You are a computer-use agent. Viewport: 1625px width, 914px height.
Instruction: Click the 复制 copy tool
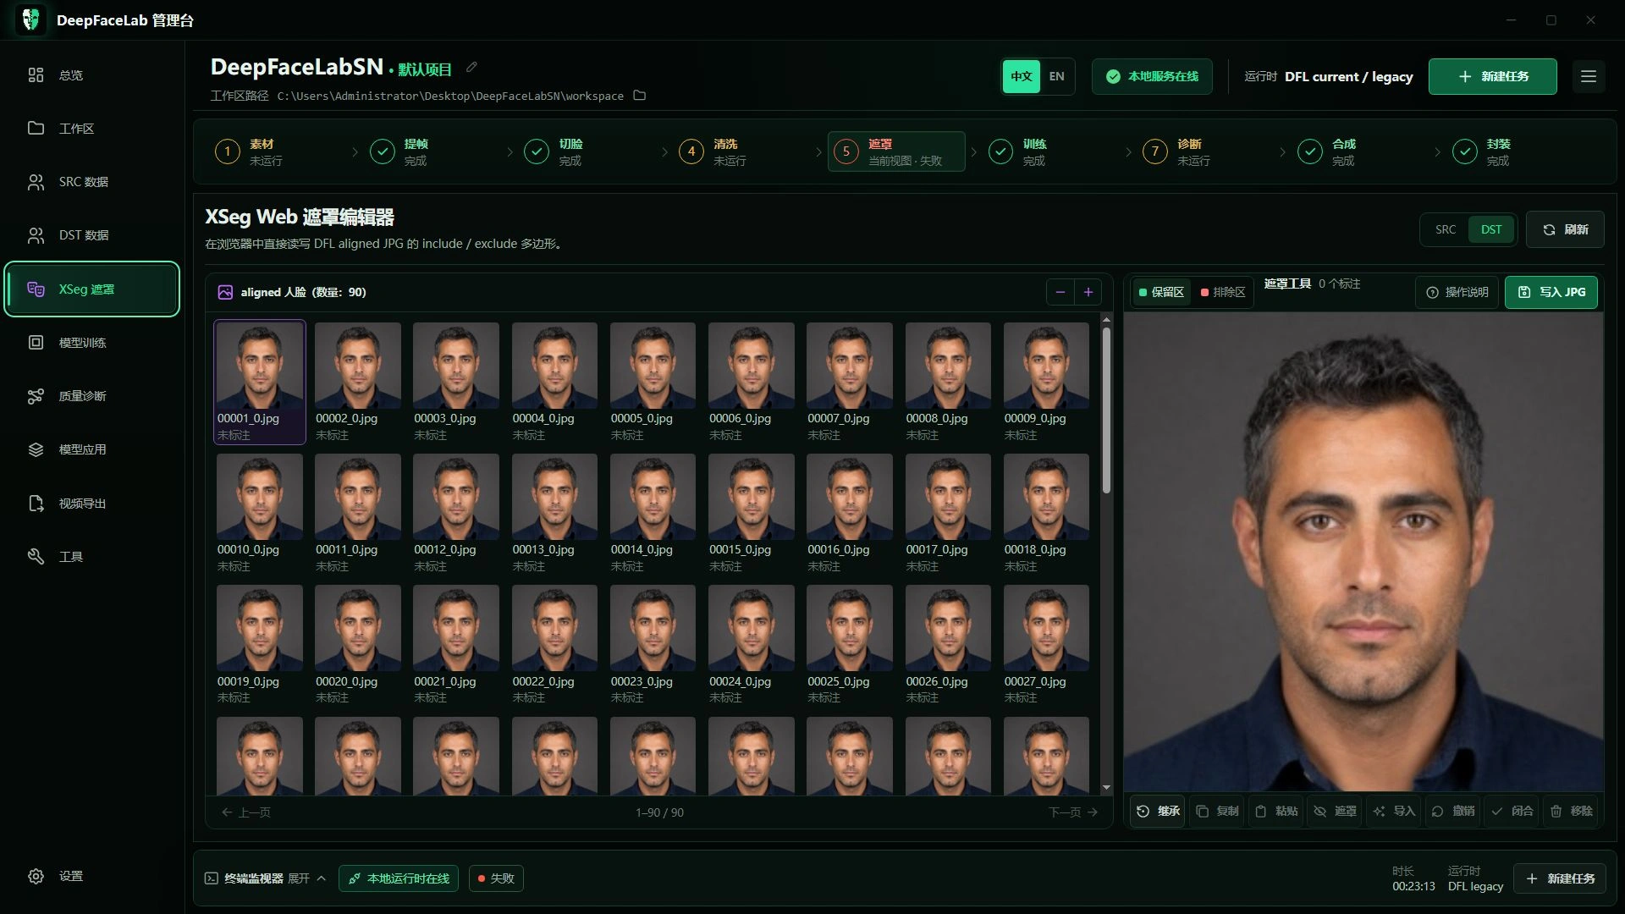[x=1217, y=811]
